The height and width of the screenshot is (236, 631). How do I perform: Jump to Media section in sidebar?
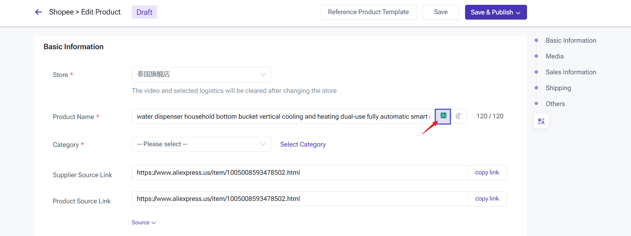click(x=555, y=56)
